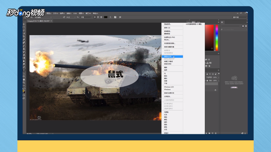Open the Create Warped Text dialog

pyautogui.click(x=111, y=17)
